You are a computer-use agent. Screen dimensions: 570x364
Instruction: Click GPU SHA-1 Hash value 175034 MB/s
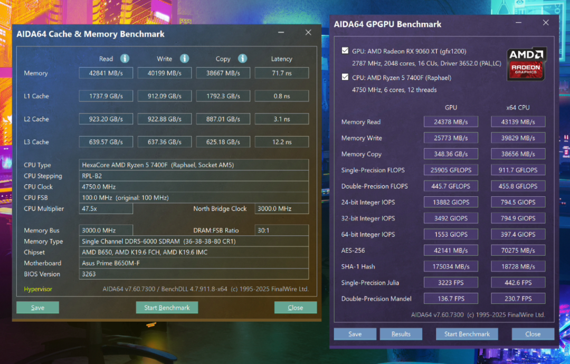point(451,266)
